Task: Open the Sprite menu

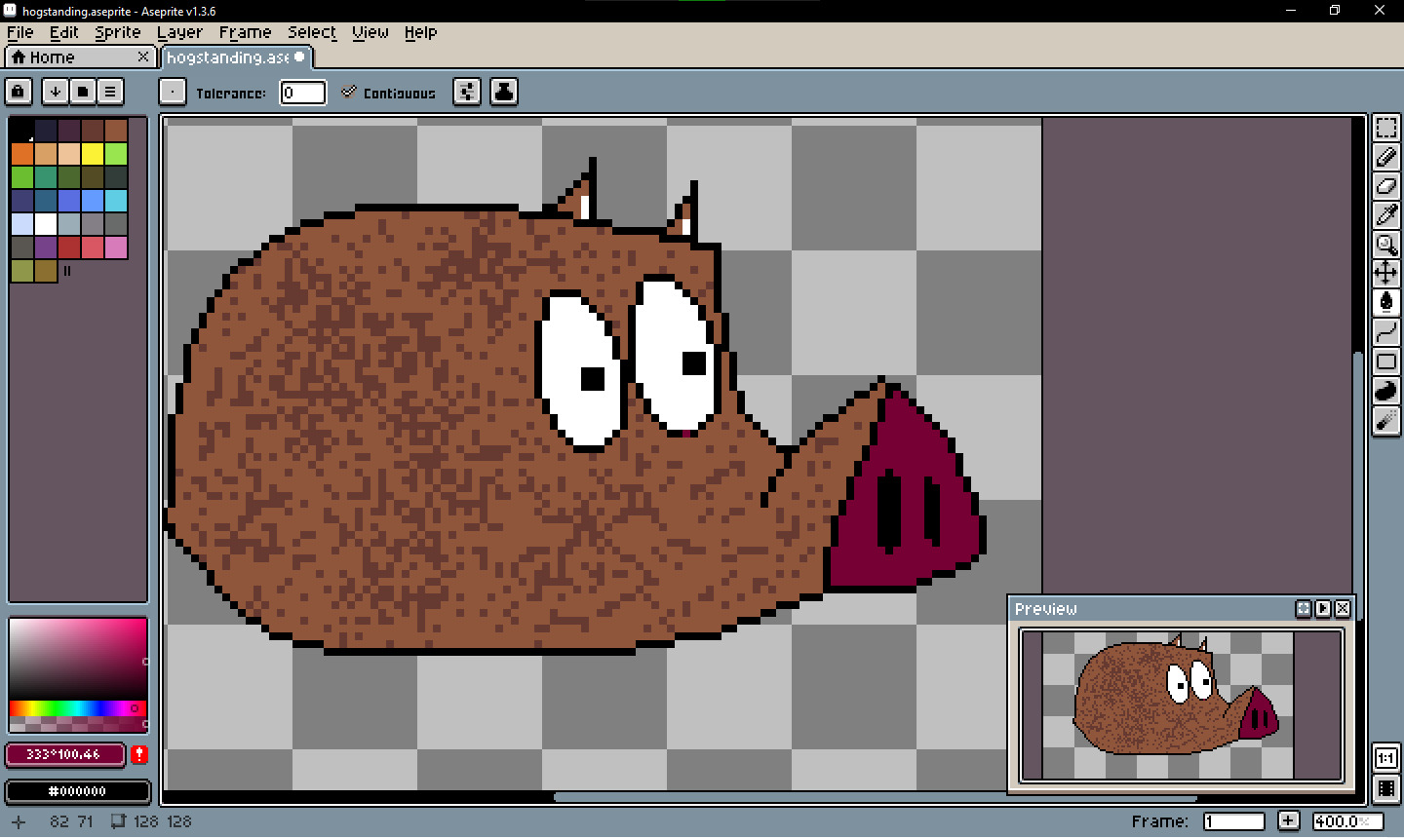Action: pyautogui.click(x=117, y=32)
